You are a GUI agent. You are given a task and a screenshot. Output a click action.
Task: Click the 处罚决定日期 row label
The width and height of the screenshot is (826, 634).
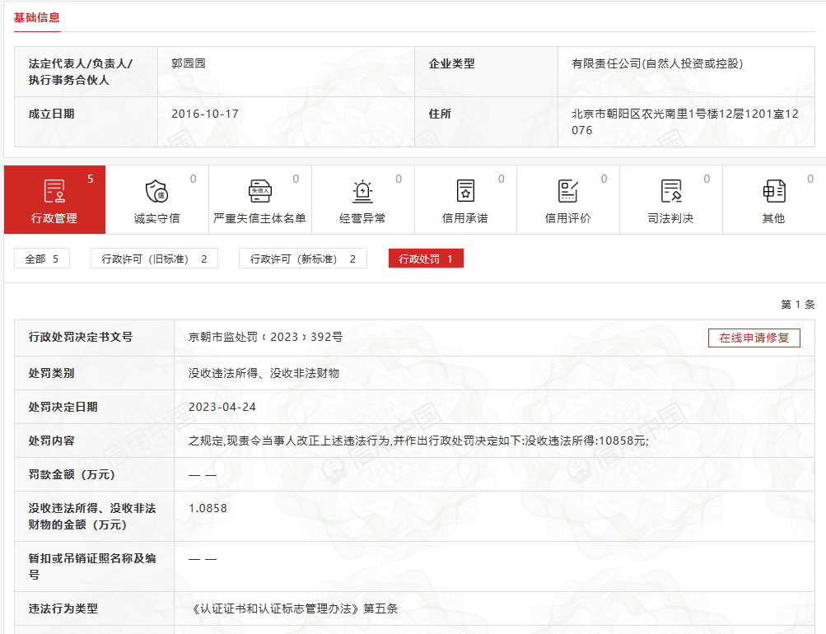[63, 407]
